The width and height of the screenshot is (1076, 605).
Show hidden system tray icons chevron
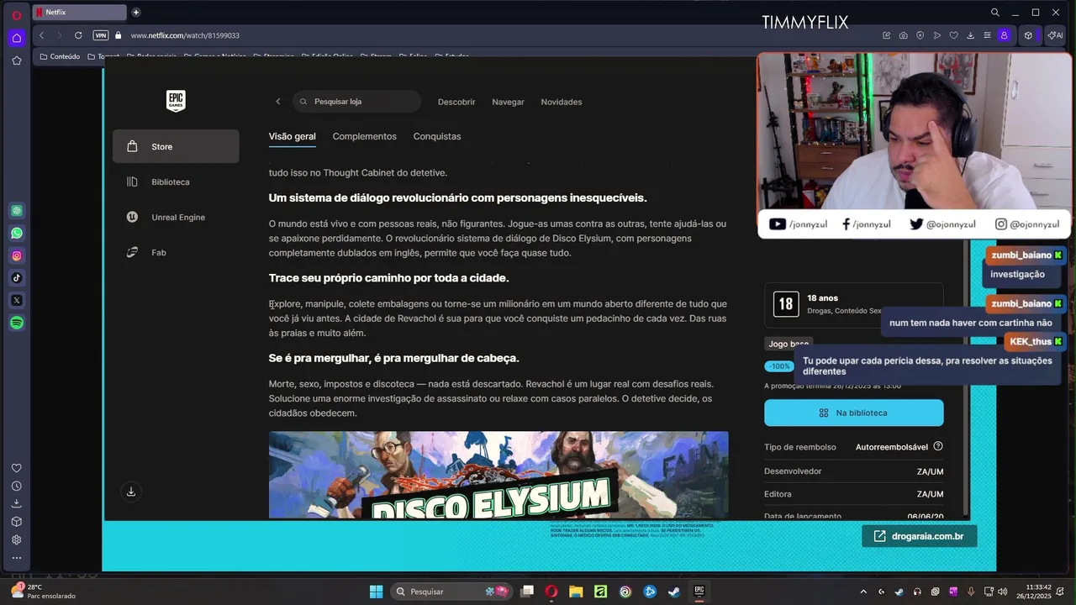pyautogui.click(x=863, y=592)
